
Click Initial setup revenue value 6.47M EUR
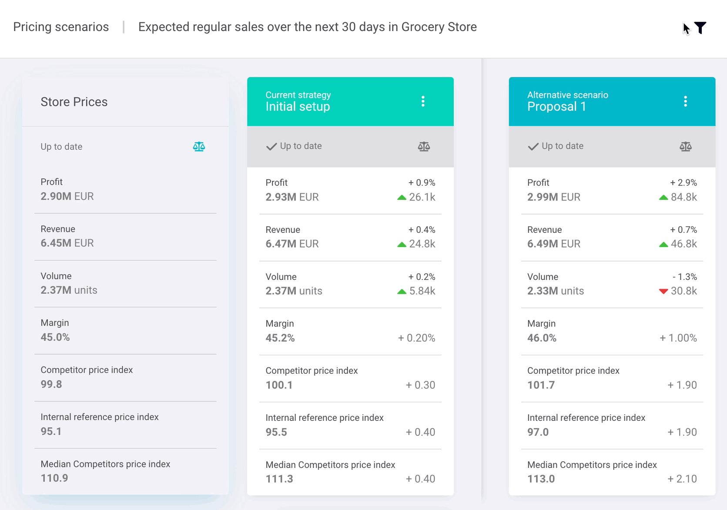[292, 244]
